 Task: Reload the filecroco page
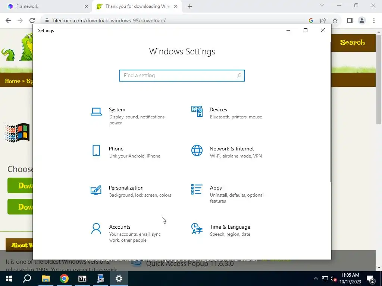coord(32,20)
